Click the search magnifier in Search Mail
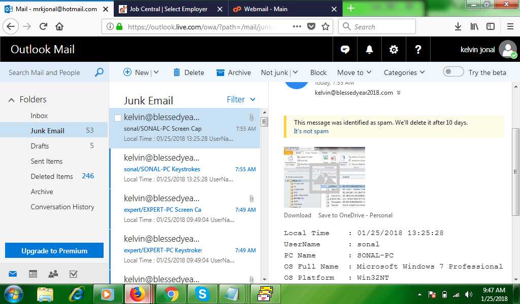 pyautogui.click(x=99, y=72)
